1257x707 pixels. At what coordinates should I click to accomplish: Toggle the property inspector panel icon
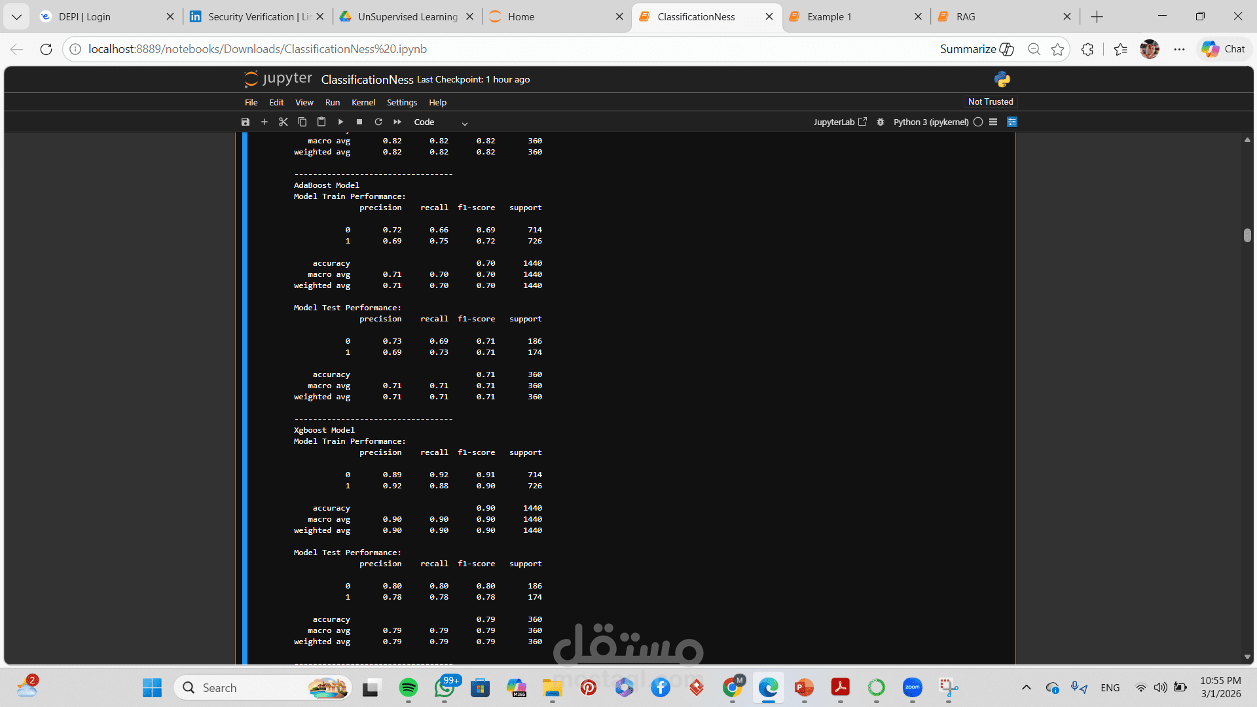point(1012,122)
